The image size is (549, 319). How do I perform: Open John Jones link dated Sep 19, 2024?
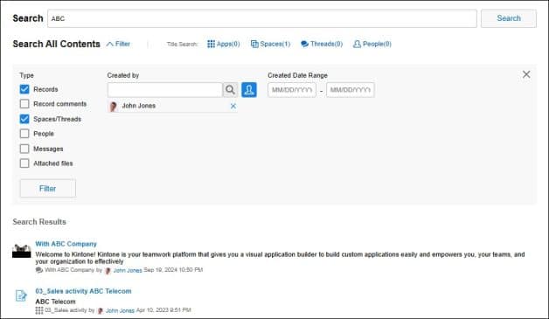pos(128,270)
